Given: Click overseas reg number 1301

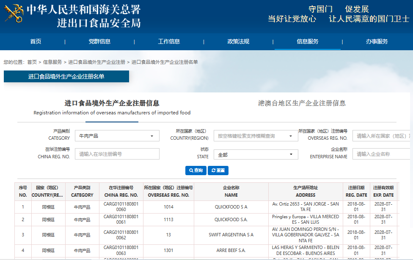Looking at the screenshot, I should [x=168, y=251].
